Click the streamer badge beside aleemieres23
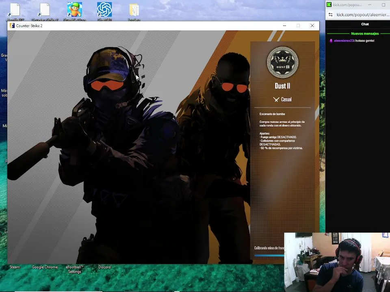The width and height of the screenshot is (390, 292). pos(331,41)
